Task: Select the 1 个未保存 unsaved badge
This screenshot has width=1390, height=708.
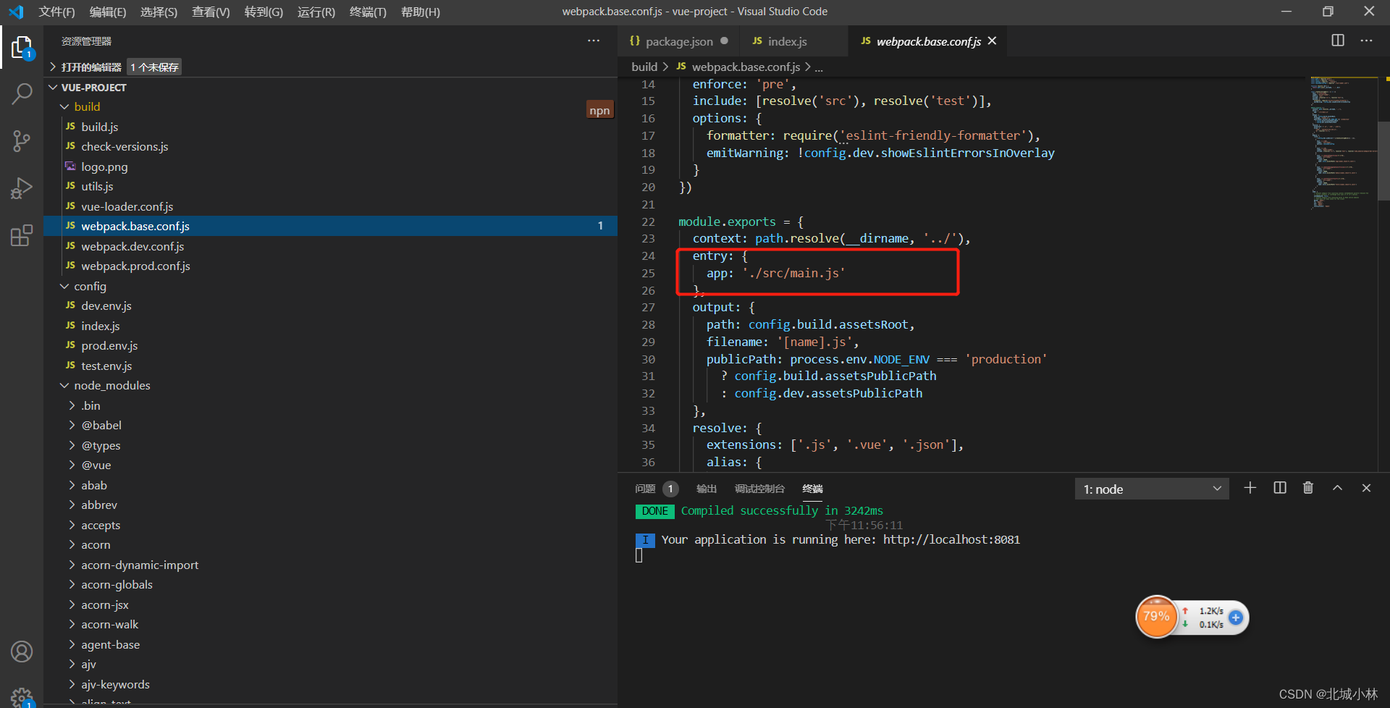Action: [154, 67]
